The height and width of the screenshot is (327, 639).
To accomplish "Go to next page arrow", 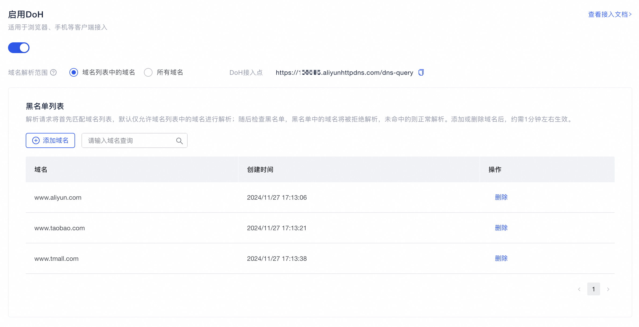I will (608, 289).
